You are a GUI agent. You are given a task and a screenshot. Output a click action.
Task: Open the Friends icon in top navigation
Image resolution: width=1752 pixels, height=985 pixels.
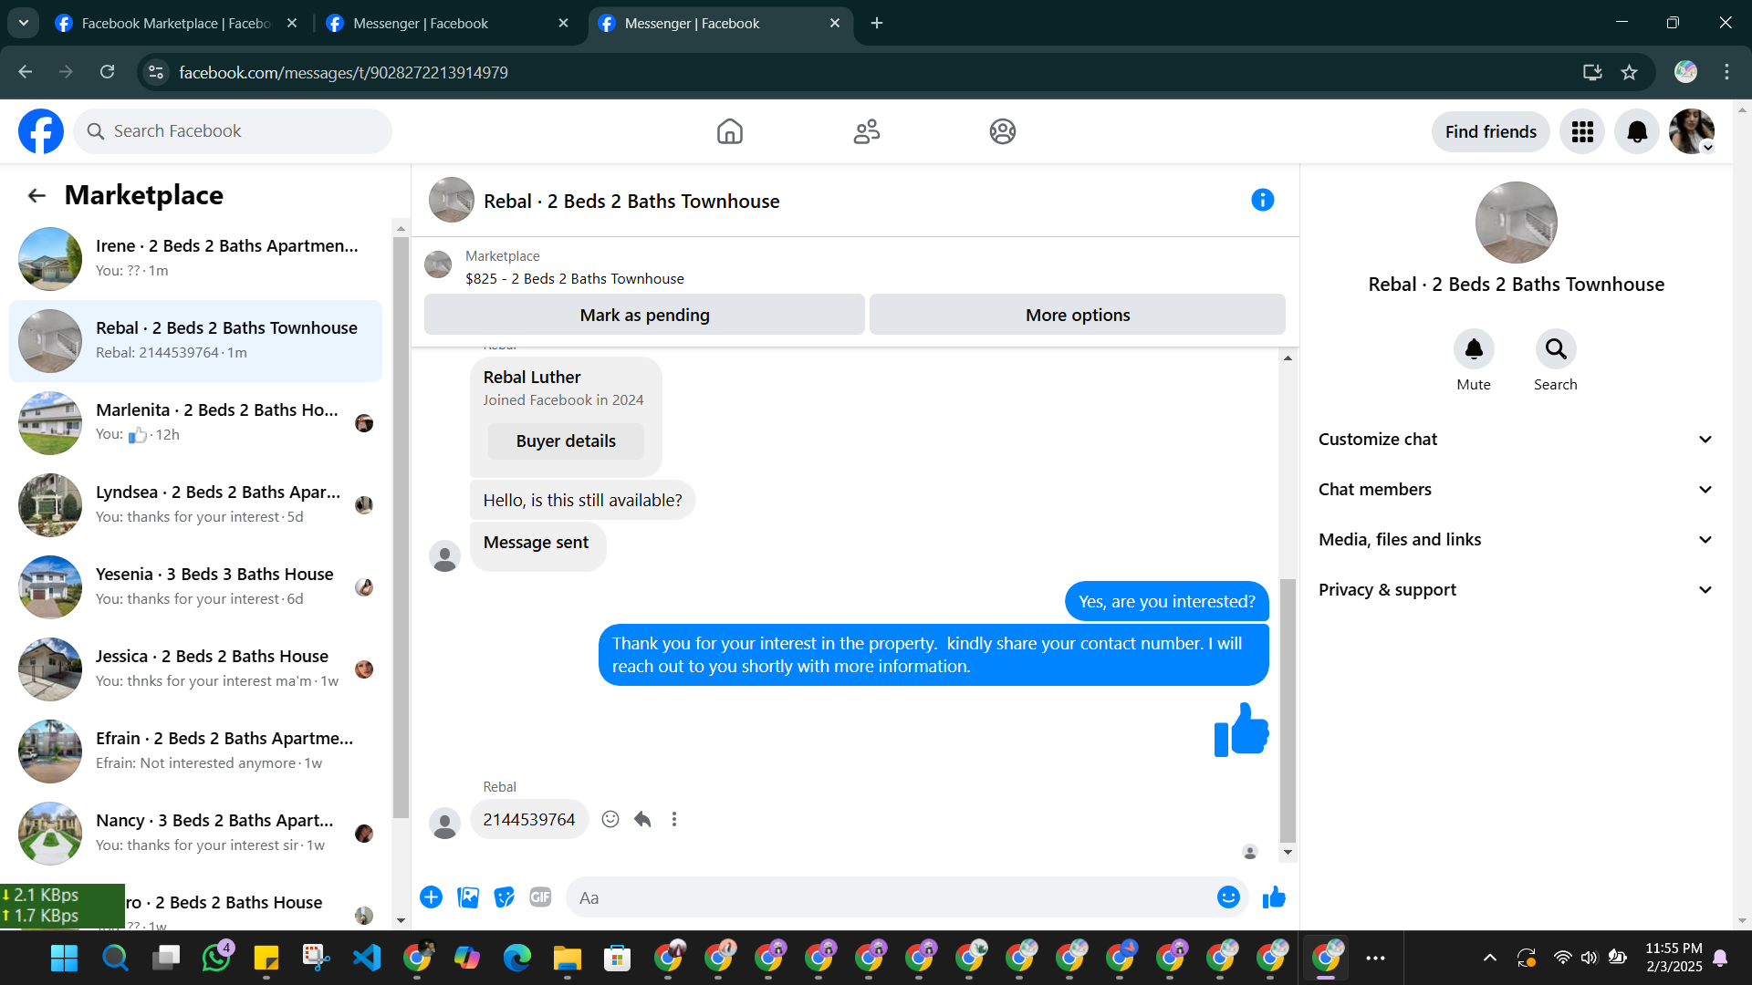866,131
